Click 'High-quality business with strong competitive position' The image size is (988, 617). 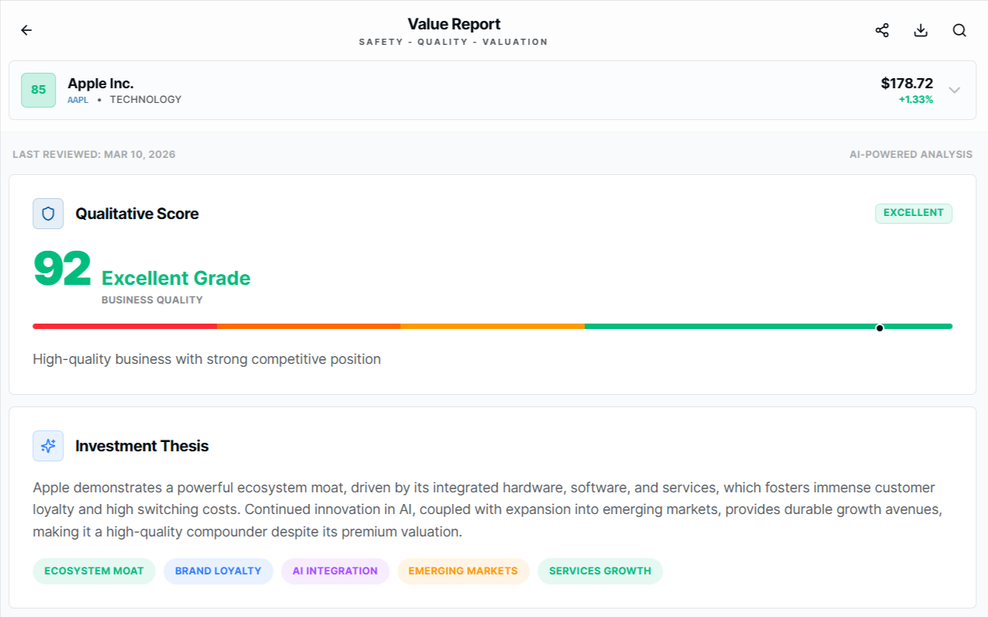coord(207,359)
